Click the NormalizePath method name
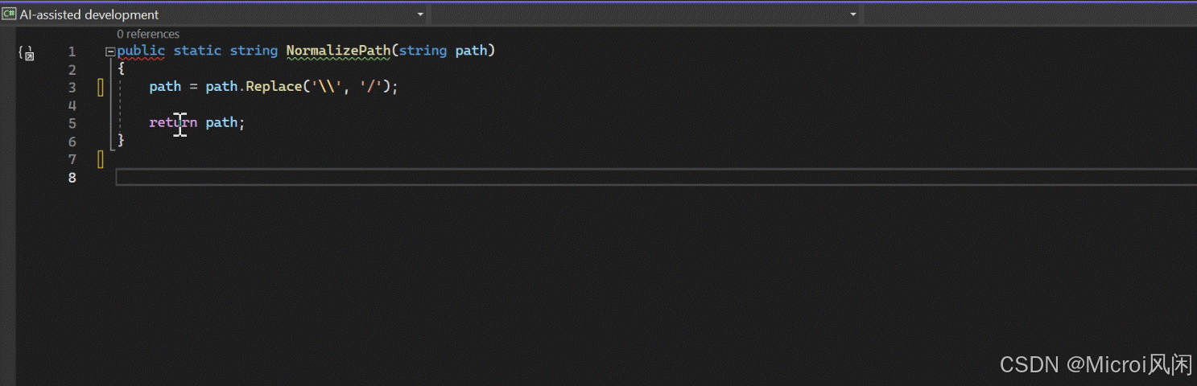 point(338,51)
